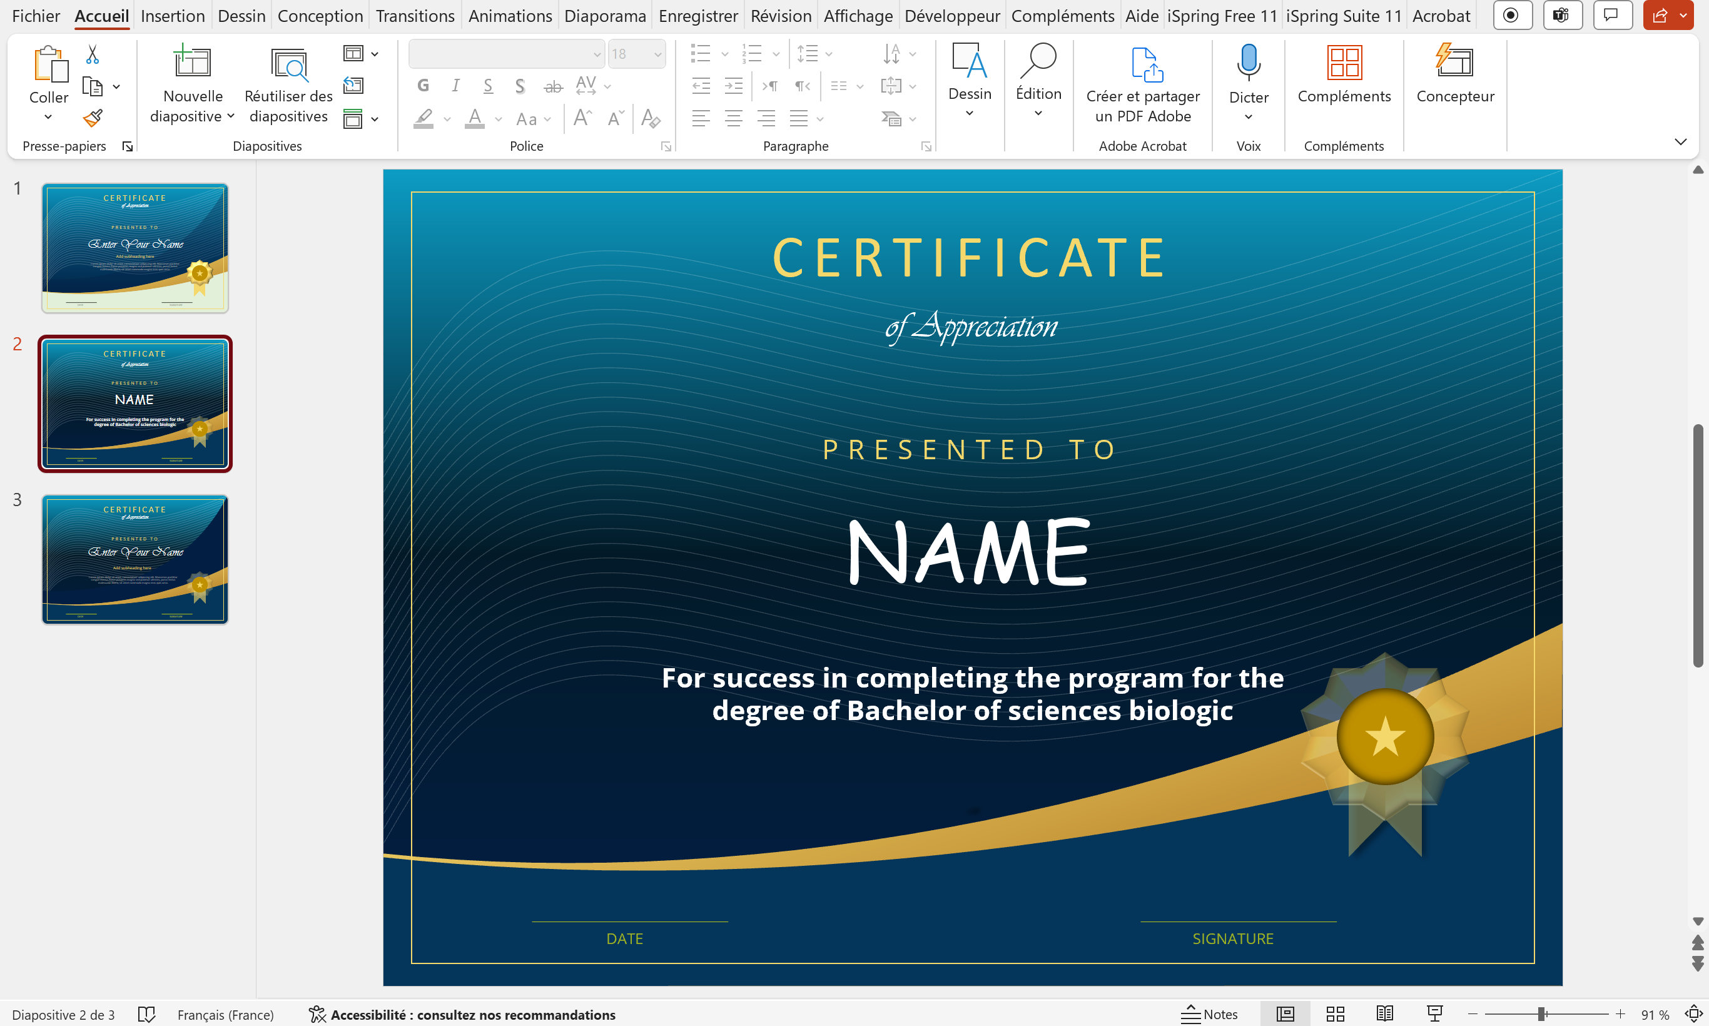The image size is (1709, 1026).
Task: Toggle text shadow formatting
Action: click(x=520, y=86)
